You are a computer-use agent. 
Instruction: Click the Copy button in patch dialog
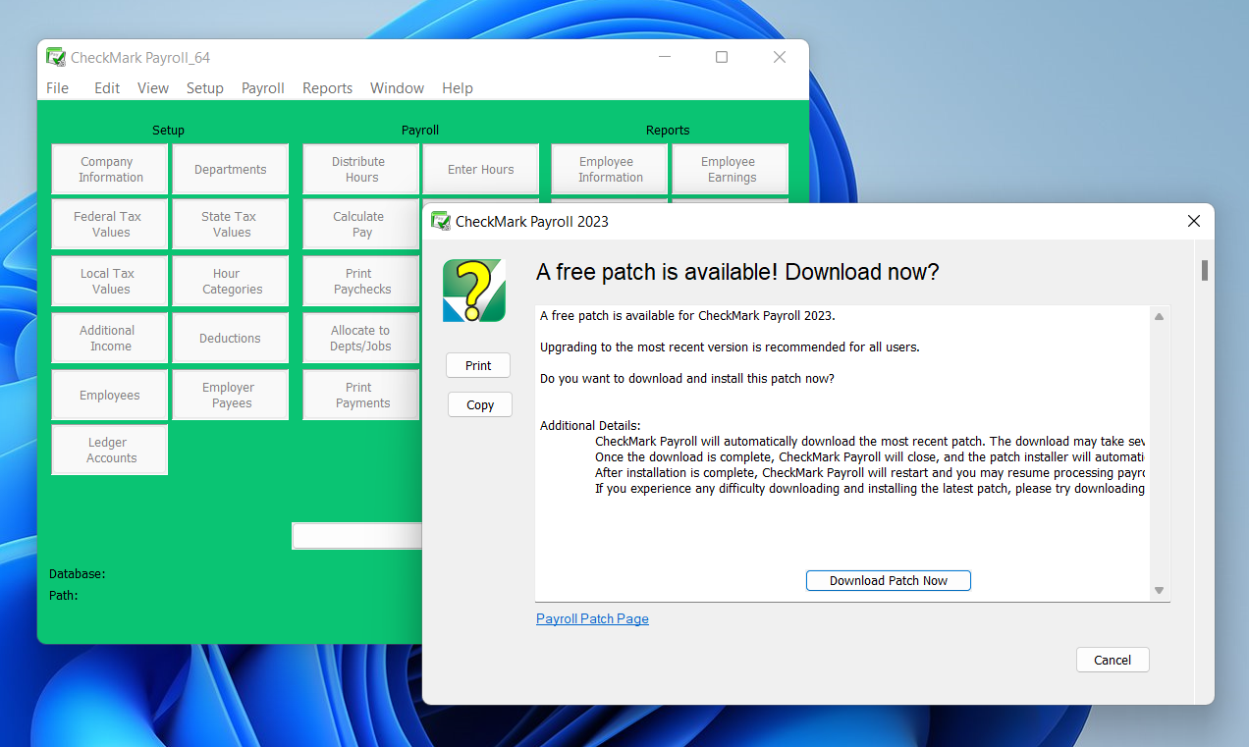tap(480, 404)
